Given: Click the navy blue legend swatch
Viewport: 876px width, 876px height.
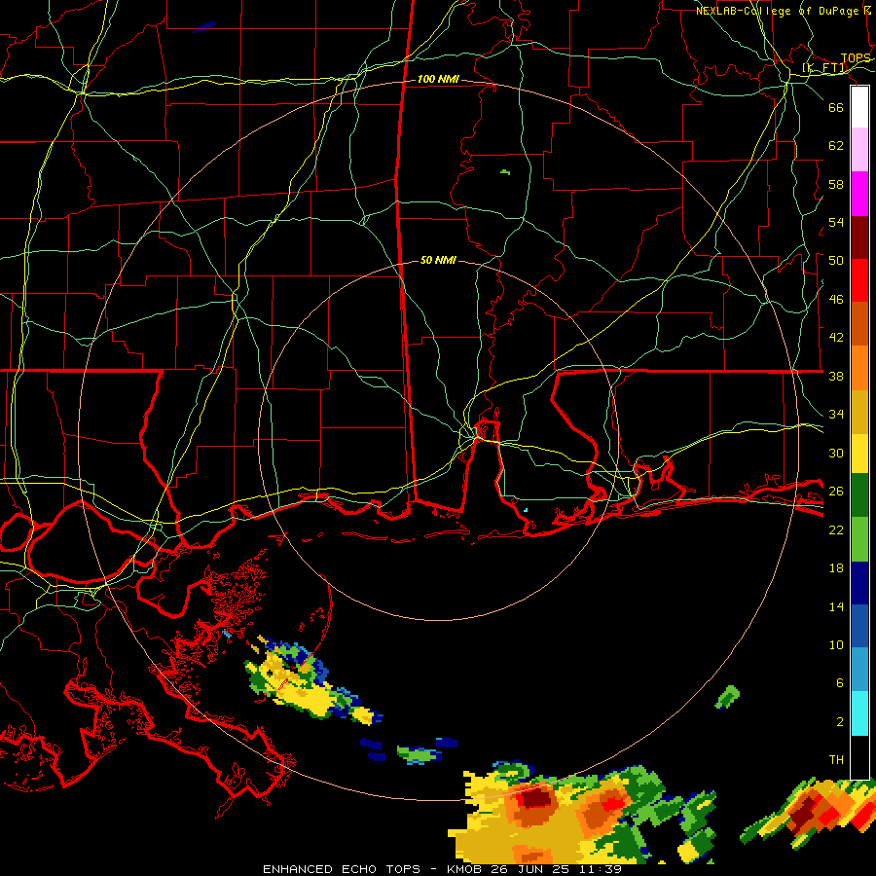Looking at the screenshot, I should pyautogui.click(x=859, y=583).
